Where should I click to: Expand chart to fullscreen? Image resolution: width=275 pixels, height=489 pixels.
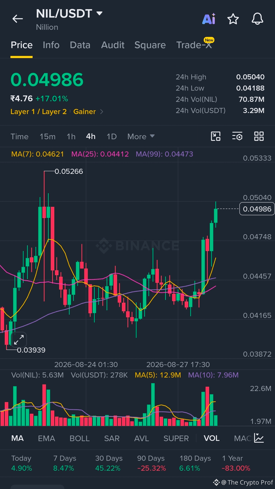(19, 340)
